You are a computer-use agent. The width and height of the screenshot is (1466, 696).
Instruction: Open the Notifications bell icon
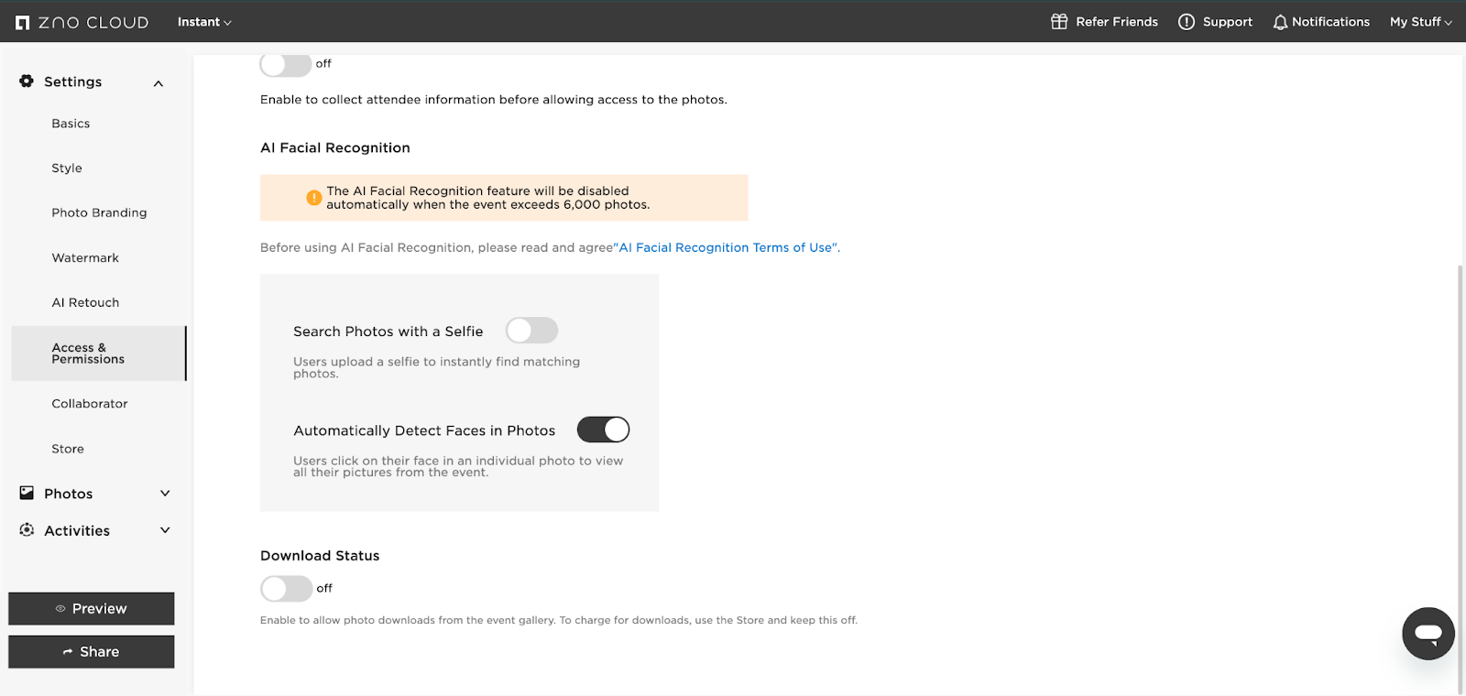[x=1280, y=22]
